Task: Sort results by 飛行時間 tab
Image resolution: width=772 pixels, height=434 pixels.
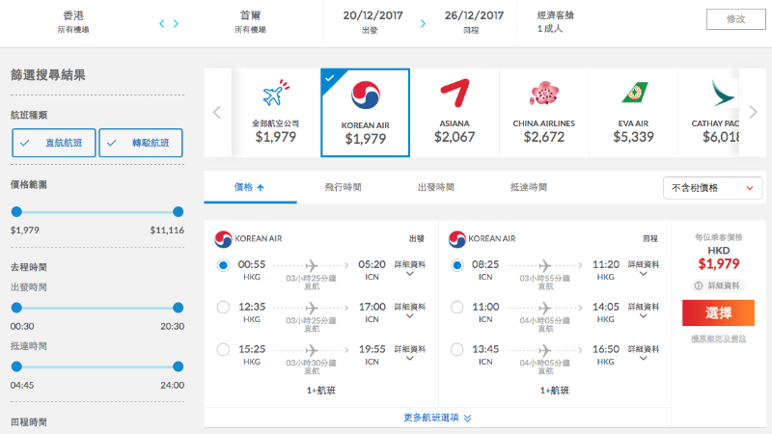Action: click(343, 187)
